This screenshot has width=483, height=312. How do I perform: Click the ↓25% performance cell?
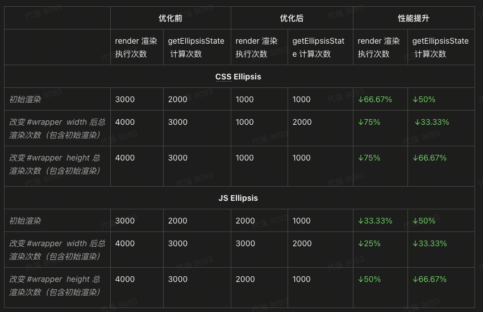coord(369,243)
